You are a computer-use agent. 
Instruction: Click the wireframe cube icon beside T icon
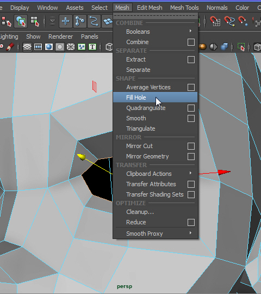109,47
